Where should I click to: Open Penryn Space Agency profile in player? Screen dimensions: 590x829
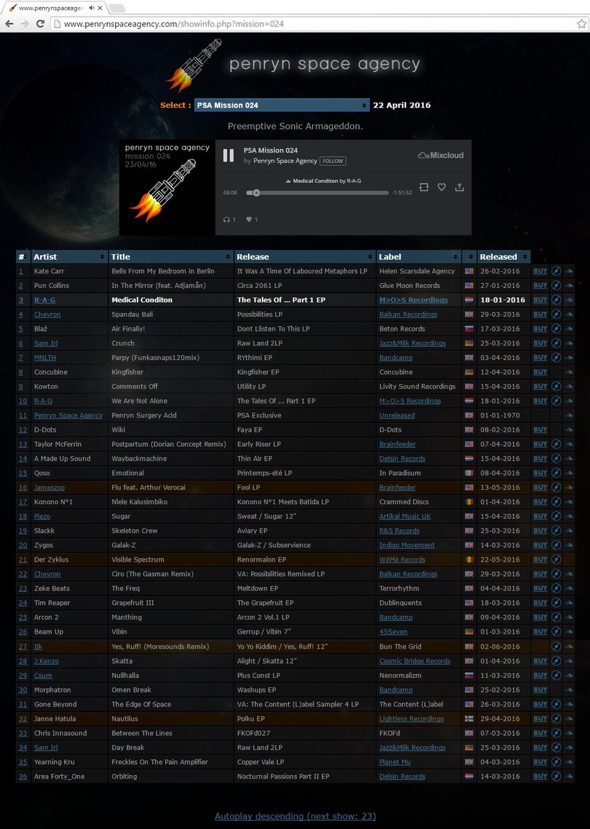click(285, 161)
